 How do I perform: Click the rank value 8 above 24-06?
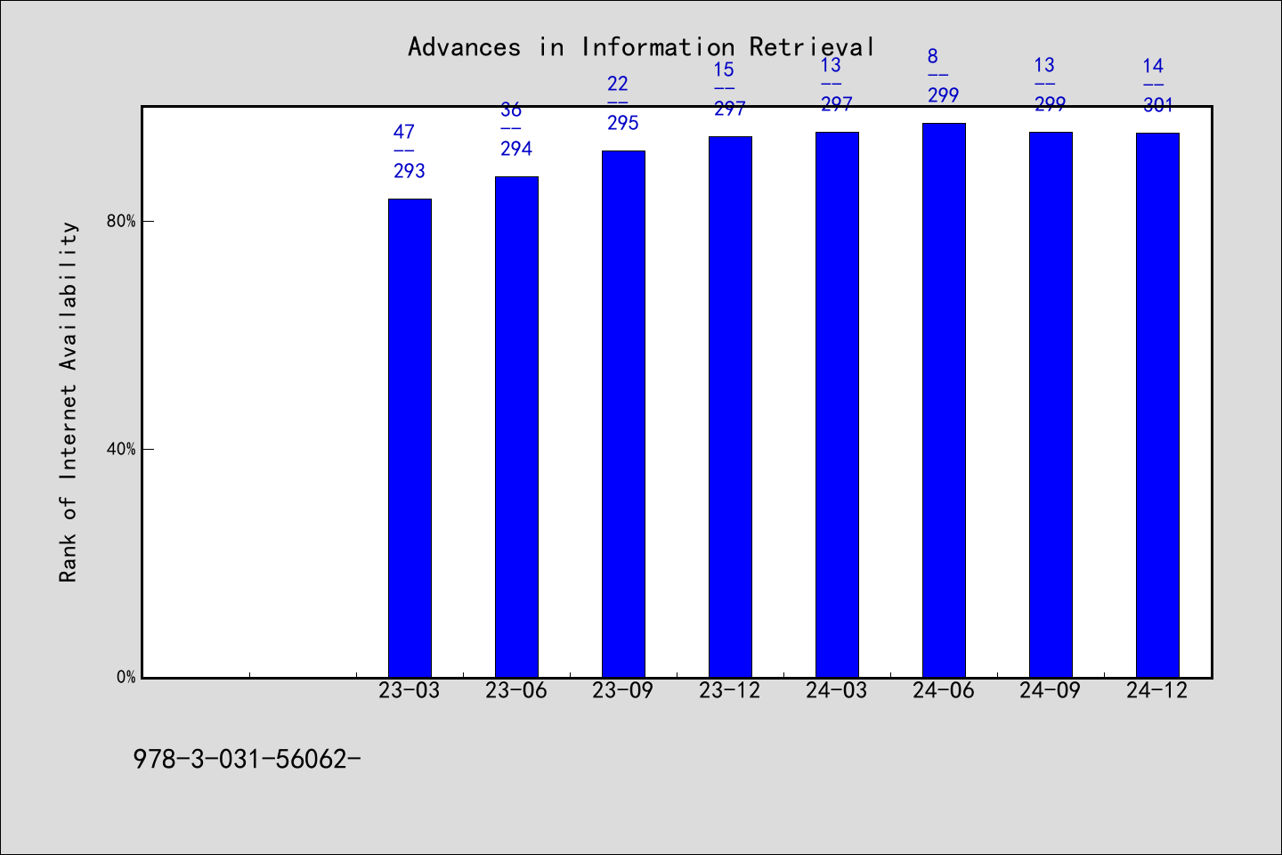[x=933, y=56]
